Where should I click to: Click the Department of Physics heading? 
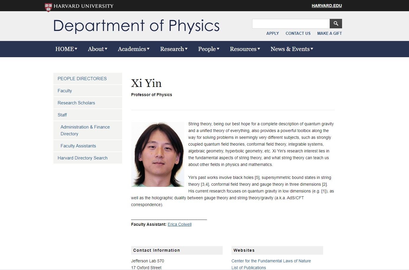coord(136,26)
